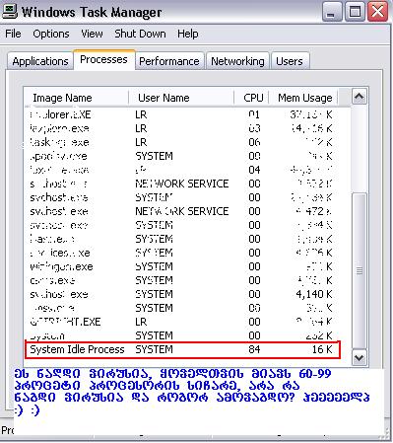This screenshot has height=443, width=393.
Task: Sort by Mem Usage column header
Action: (303, 98)
